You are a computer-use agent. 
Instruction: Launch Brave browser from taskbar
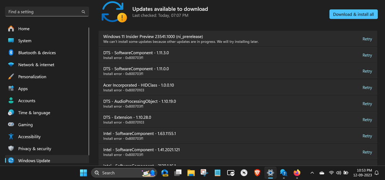pyautogui.click(x=257, y=173)
